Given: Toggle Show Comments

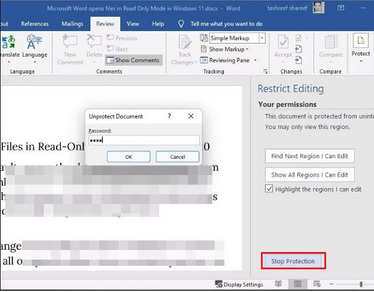Looking at the screenshot, I should 133,60.
